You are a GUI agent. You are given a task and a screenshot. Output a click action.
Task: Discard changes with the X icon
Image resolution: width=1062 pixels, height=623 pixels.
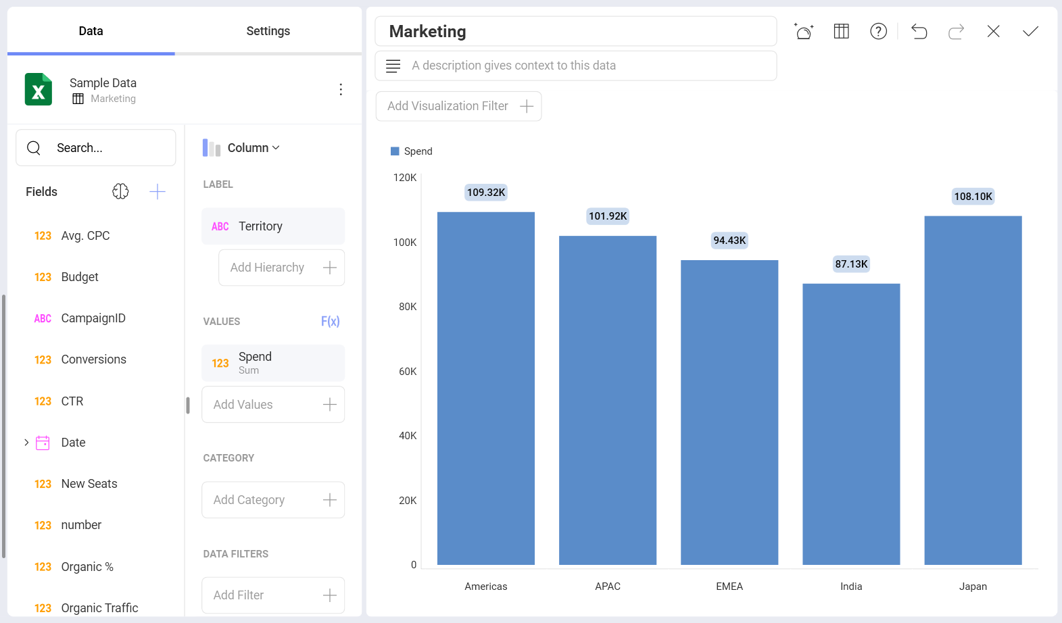tap(993, 31)
